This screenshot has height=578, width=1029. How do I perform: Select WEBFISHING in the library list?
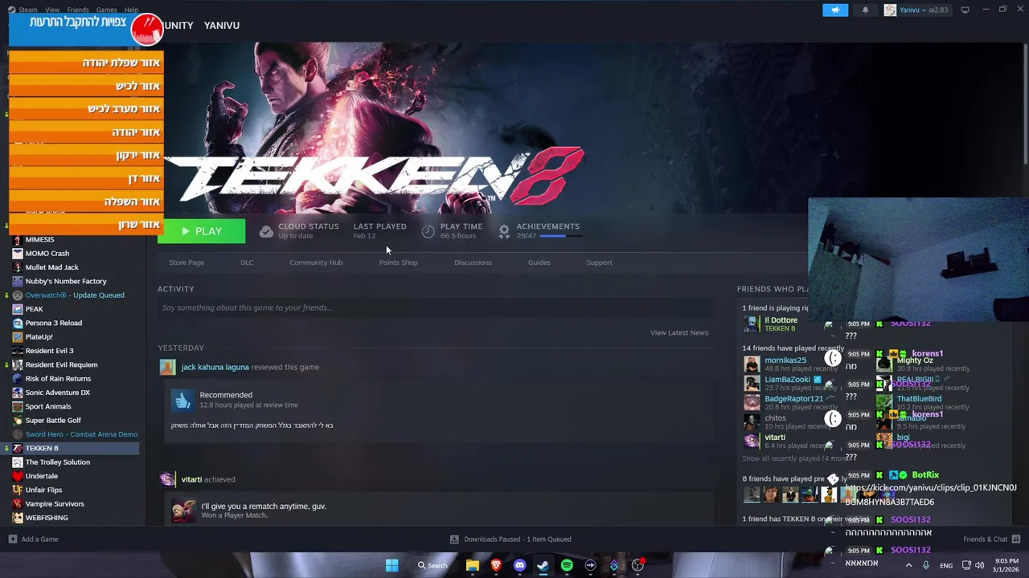tap(47, 518)
